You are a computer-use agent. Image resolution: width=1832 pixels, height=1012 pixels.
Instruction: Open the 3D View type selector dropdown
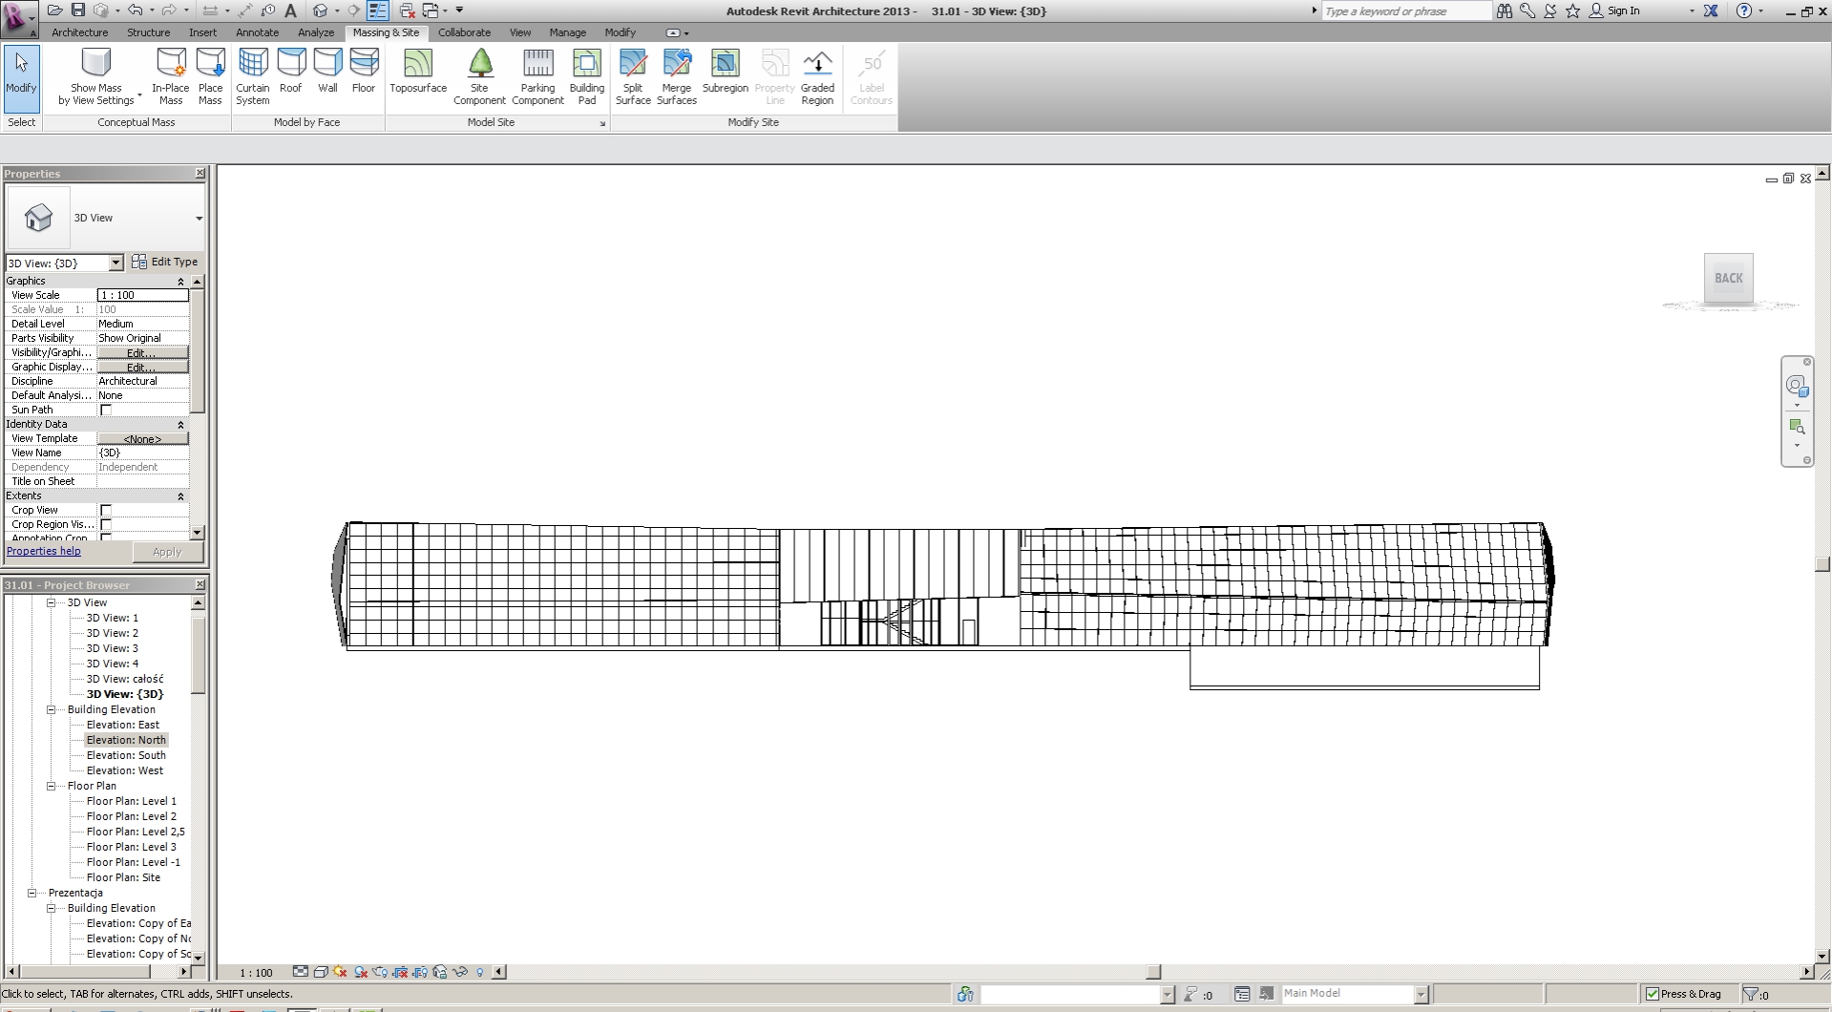(x=199, y=219)
